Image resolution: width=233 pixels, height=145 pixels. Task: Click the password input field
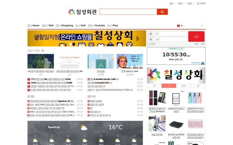[x=171, y=39]
